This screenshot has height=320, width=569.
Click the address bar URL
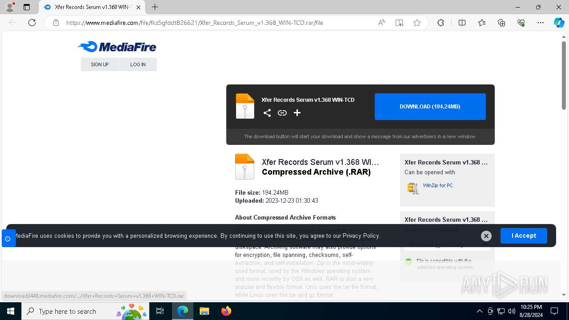pos(194,23)
